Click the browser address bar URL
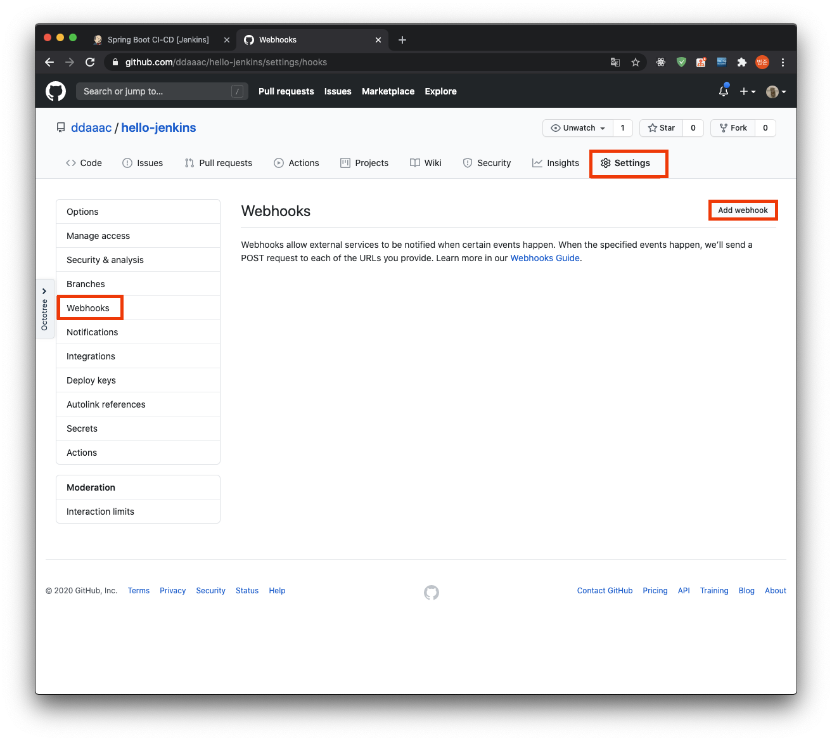The image size is (832, 741). tap(226, 62)
